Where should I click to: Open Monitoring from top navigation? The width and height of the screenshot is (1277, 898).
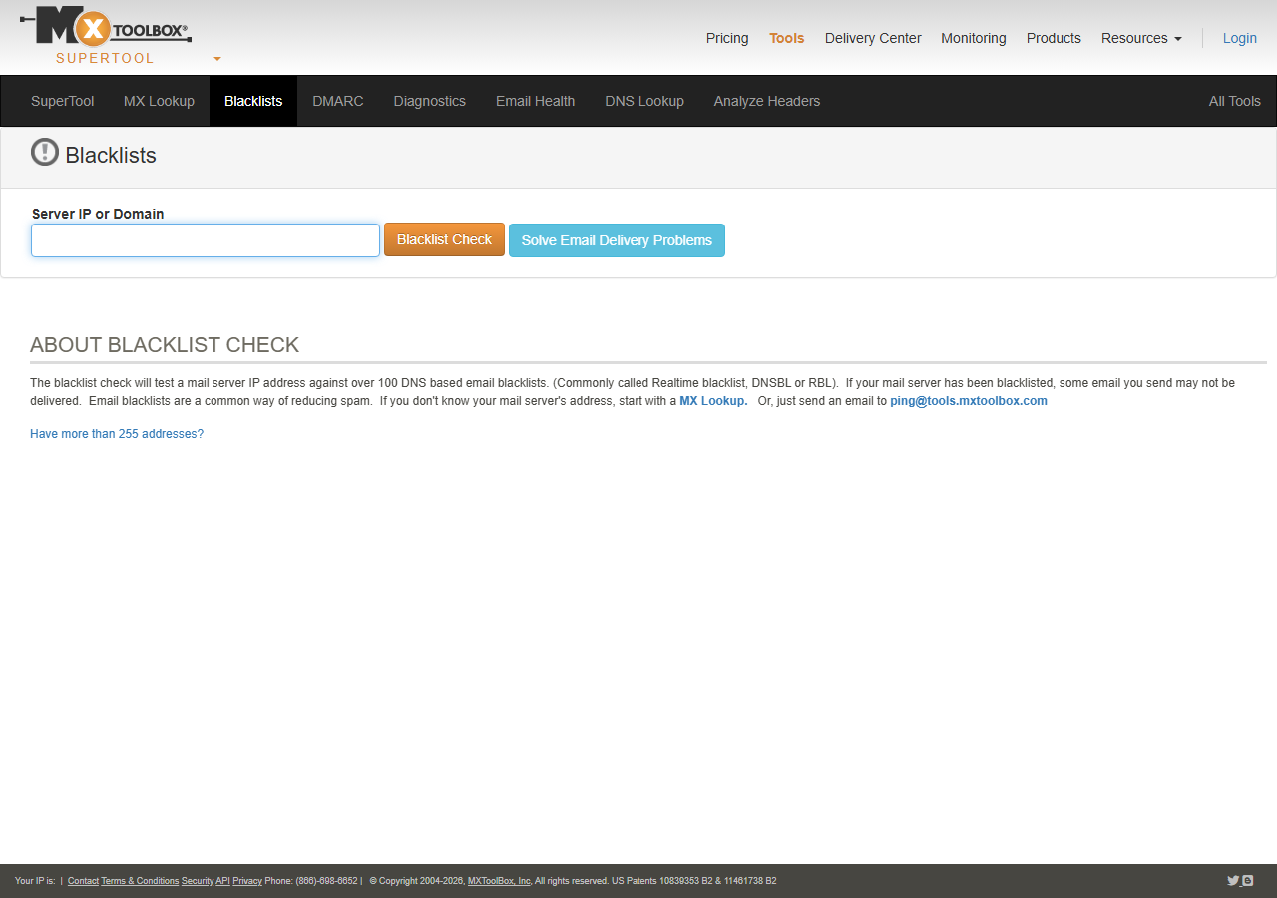click(974, 38)
